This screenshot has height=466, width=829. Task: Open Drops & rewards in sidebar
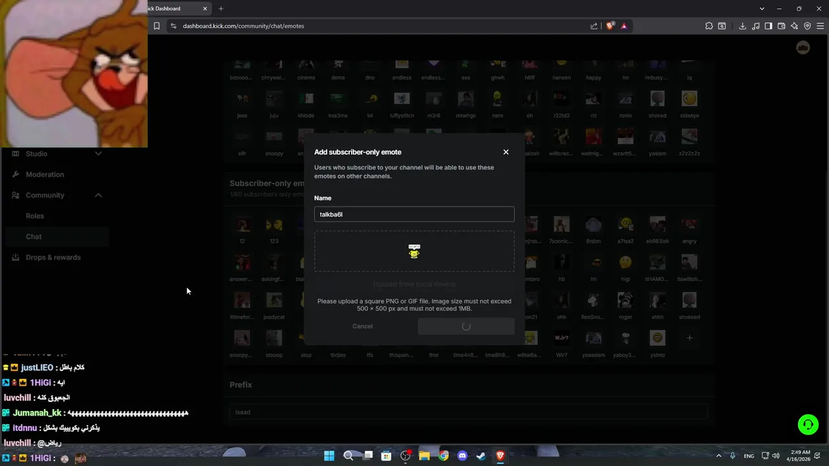(53, 257)
